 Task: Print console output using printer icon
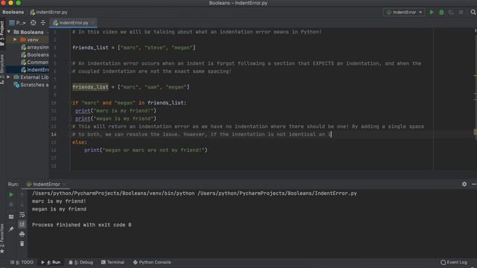[22, 234]
